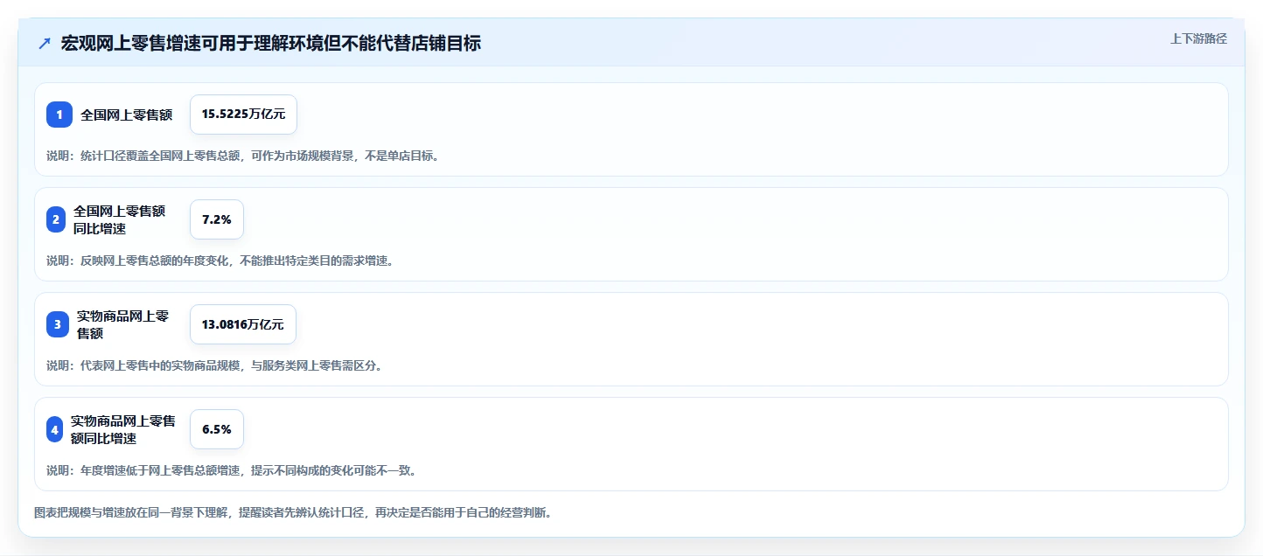Viewport: 1263px width, 556px height.
Task: Select the 实物商品网上零售额 label
Action: [122, 324]
